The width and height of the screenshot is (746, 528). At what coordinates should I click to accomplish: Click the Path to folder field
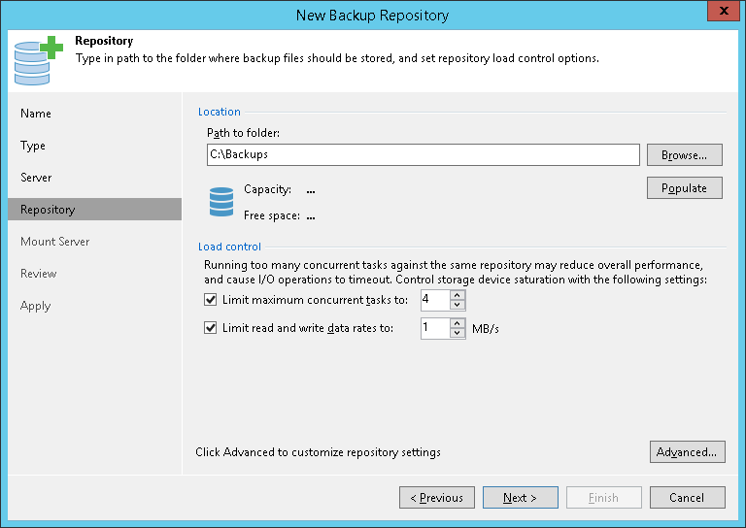point(423,155)
